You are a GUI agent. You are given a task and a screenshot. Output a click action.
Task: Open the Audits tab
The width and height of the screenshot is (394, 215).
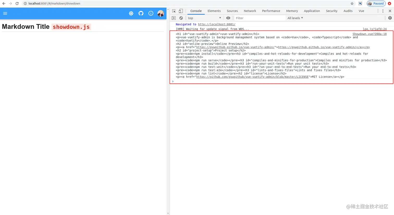348,11
